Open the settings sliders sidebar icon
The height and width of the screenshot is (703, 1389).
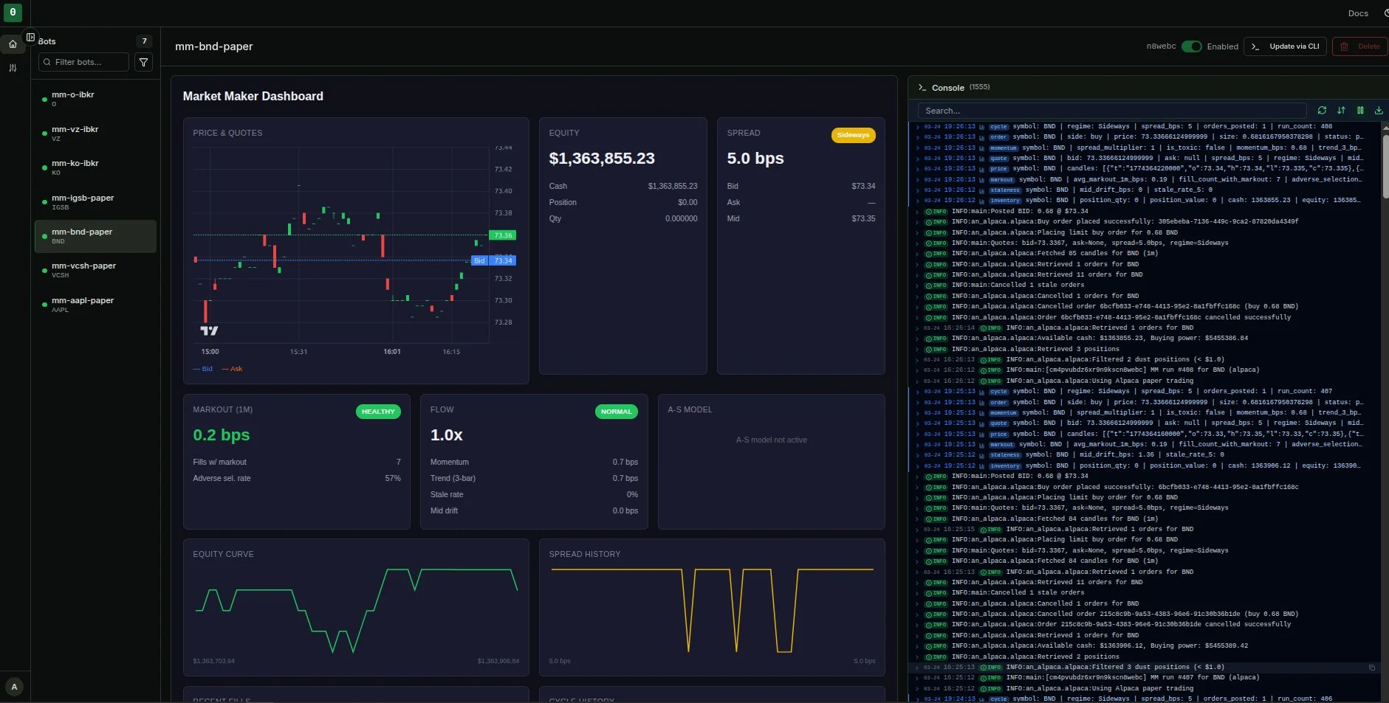tap(13, 68)
